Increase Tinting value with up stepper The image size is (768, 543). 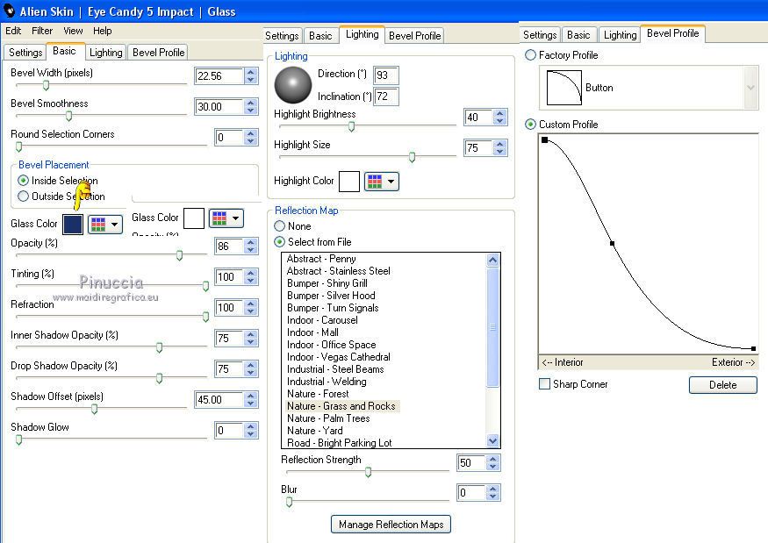tap(251, 273)
